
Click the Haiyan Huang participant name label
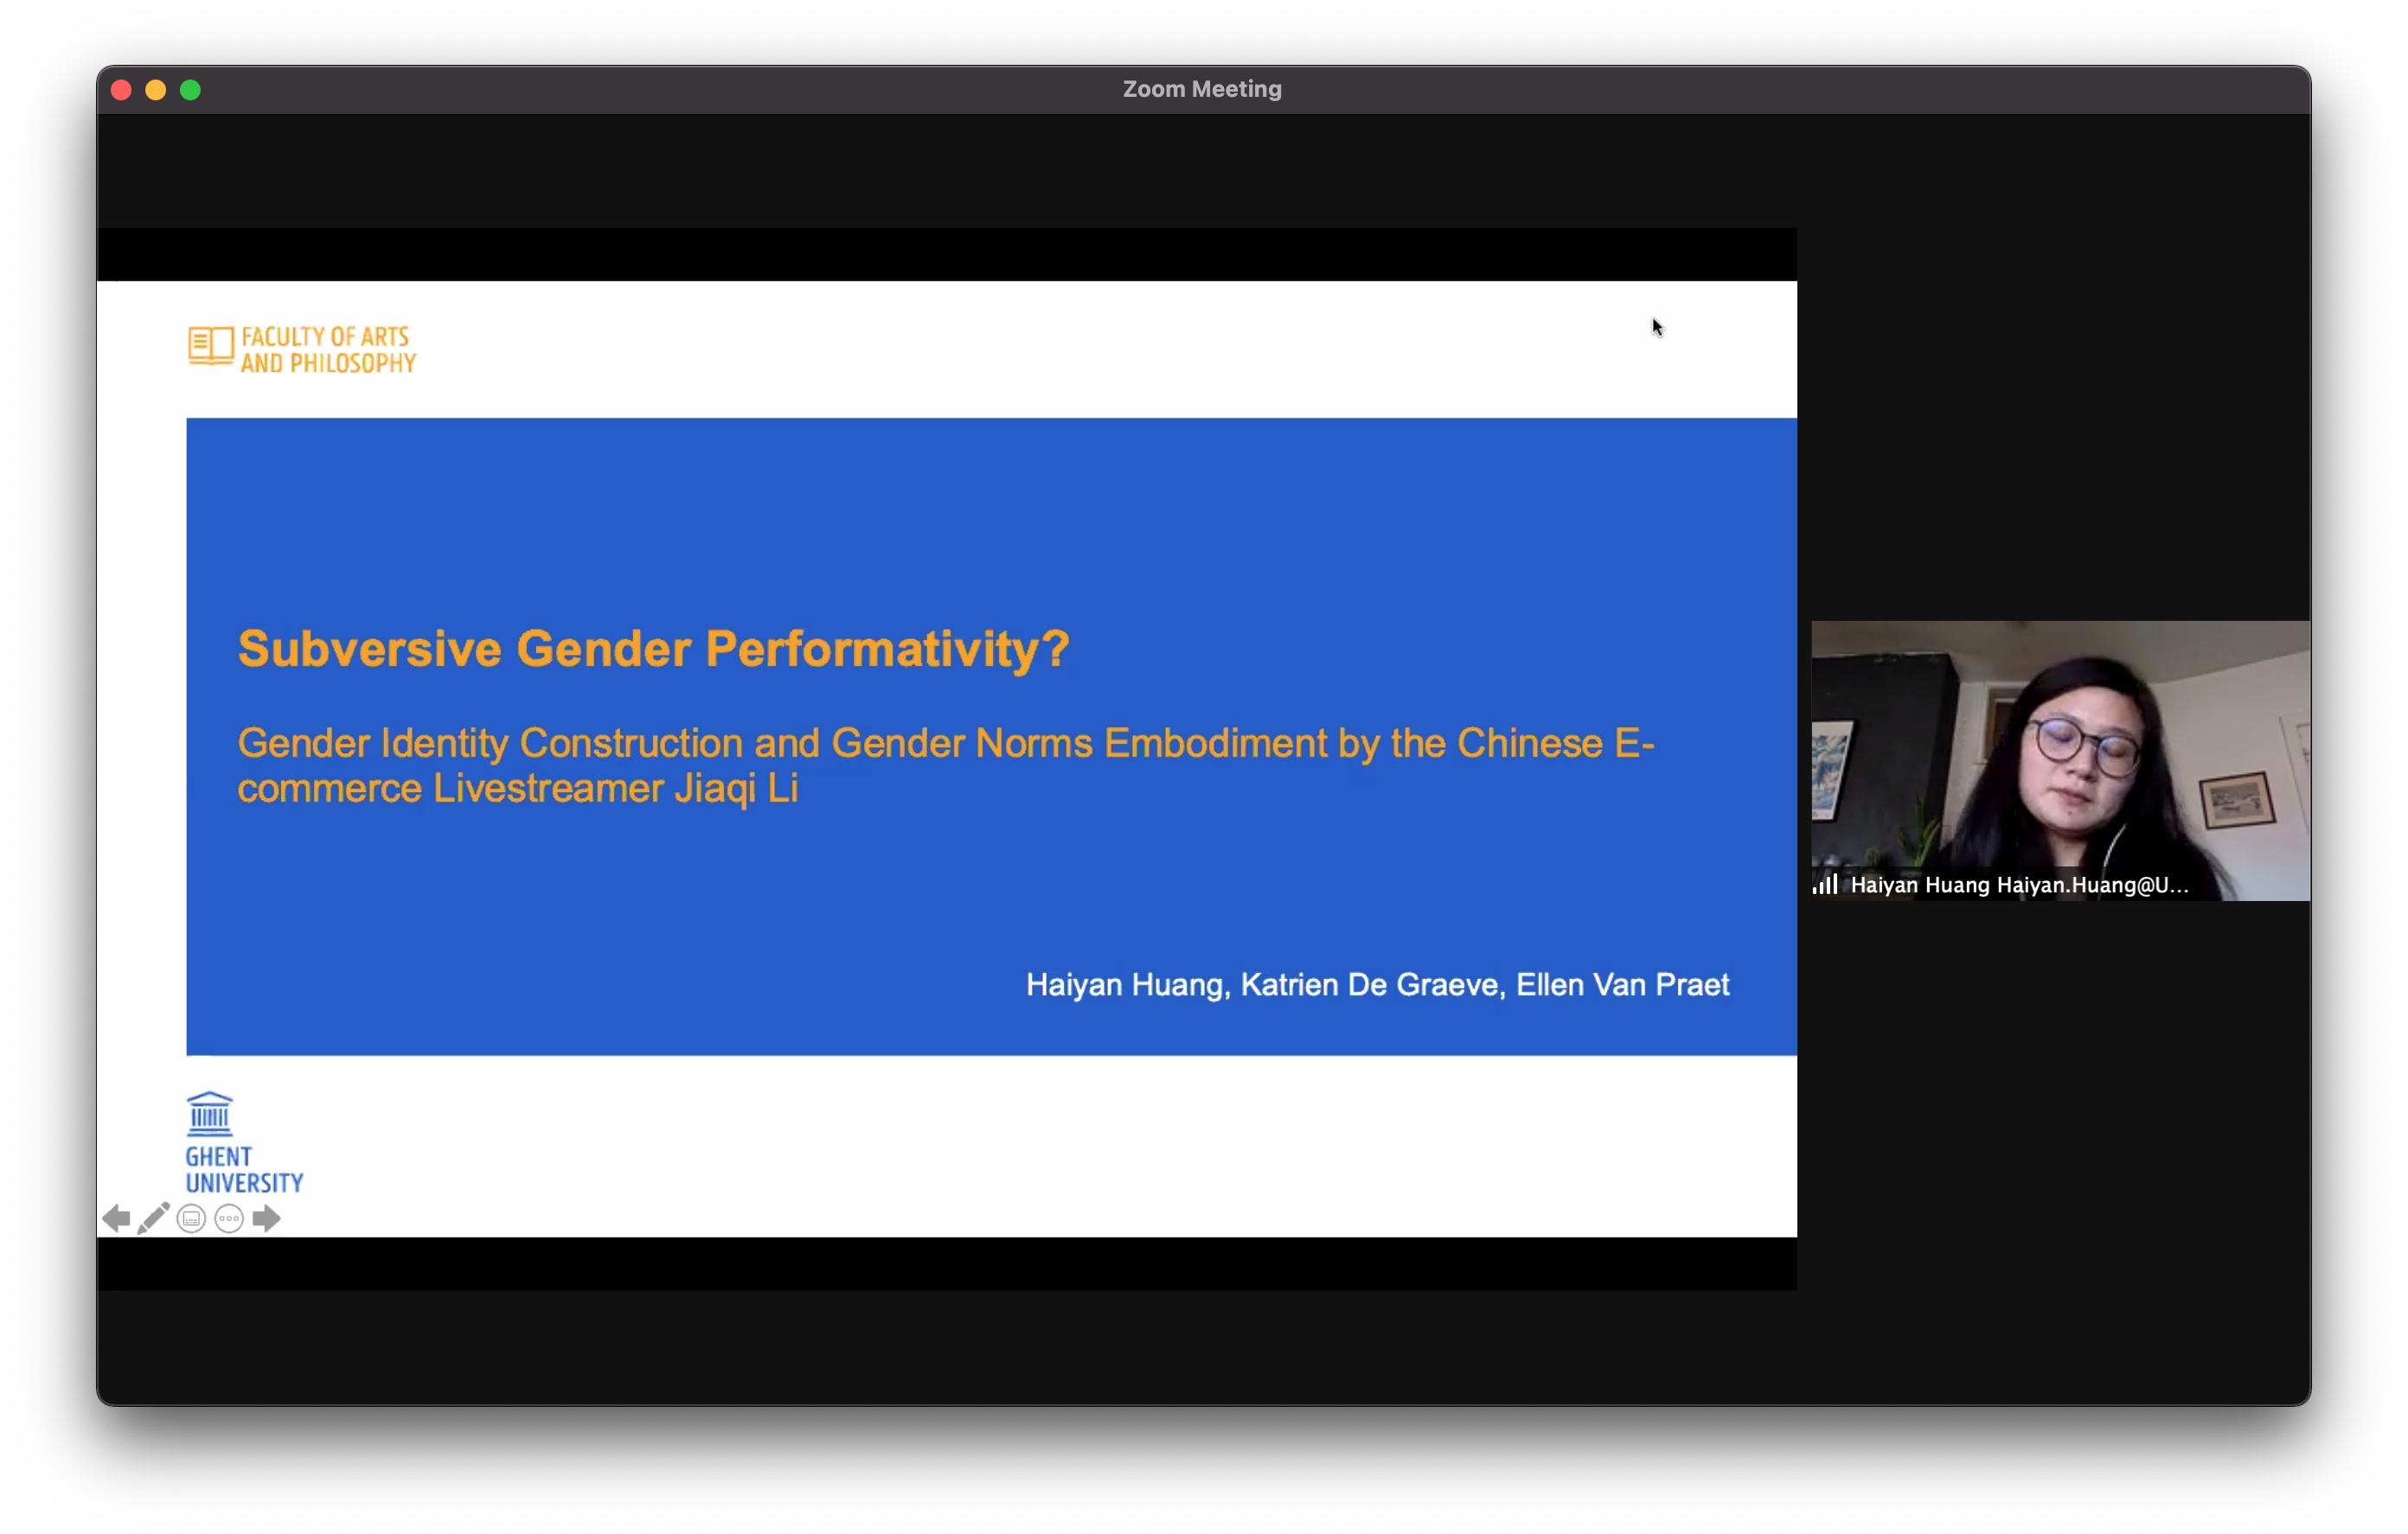point(2019,885)
